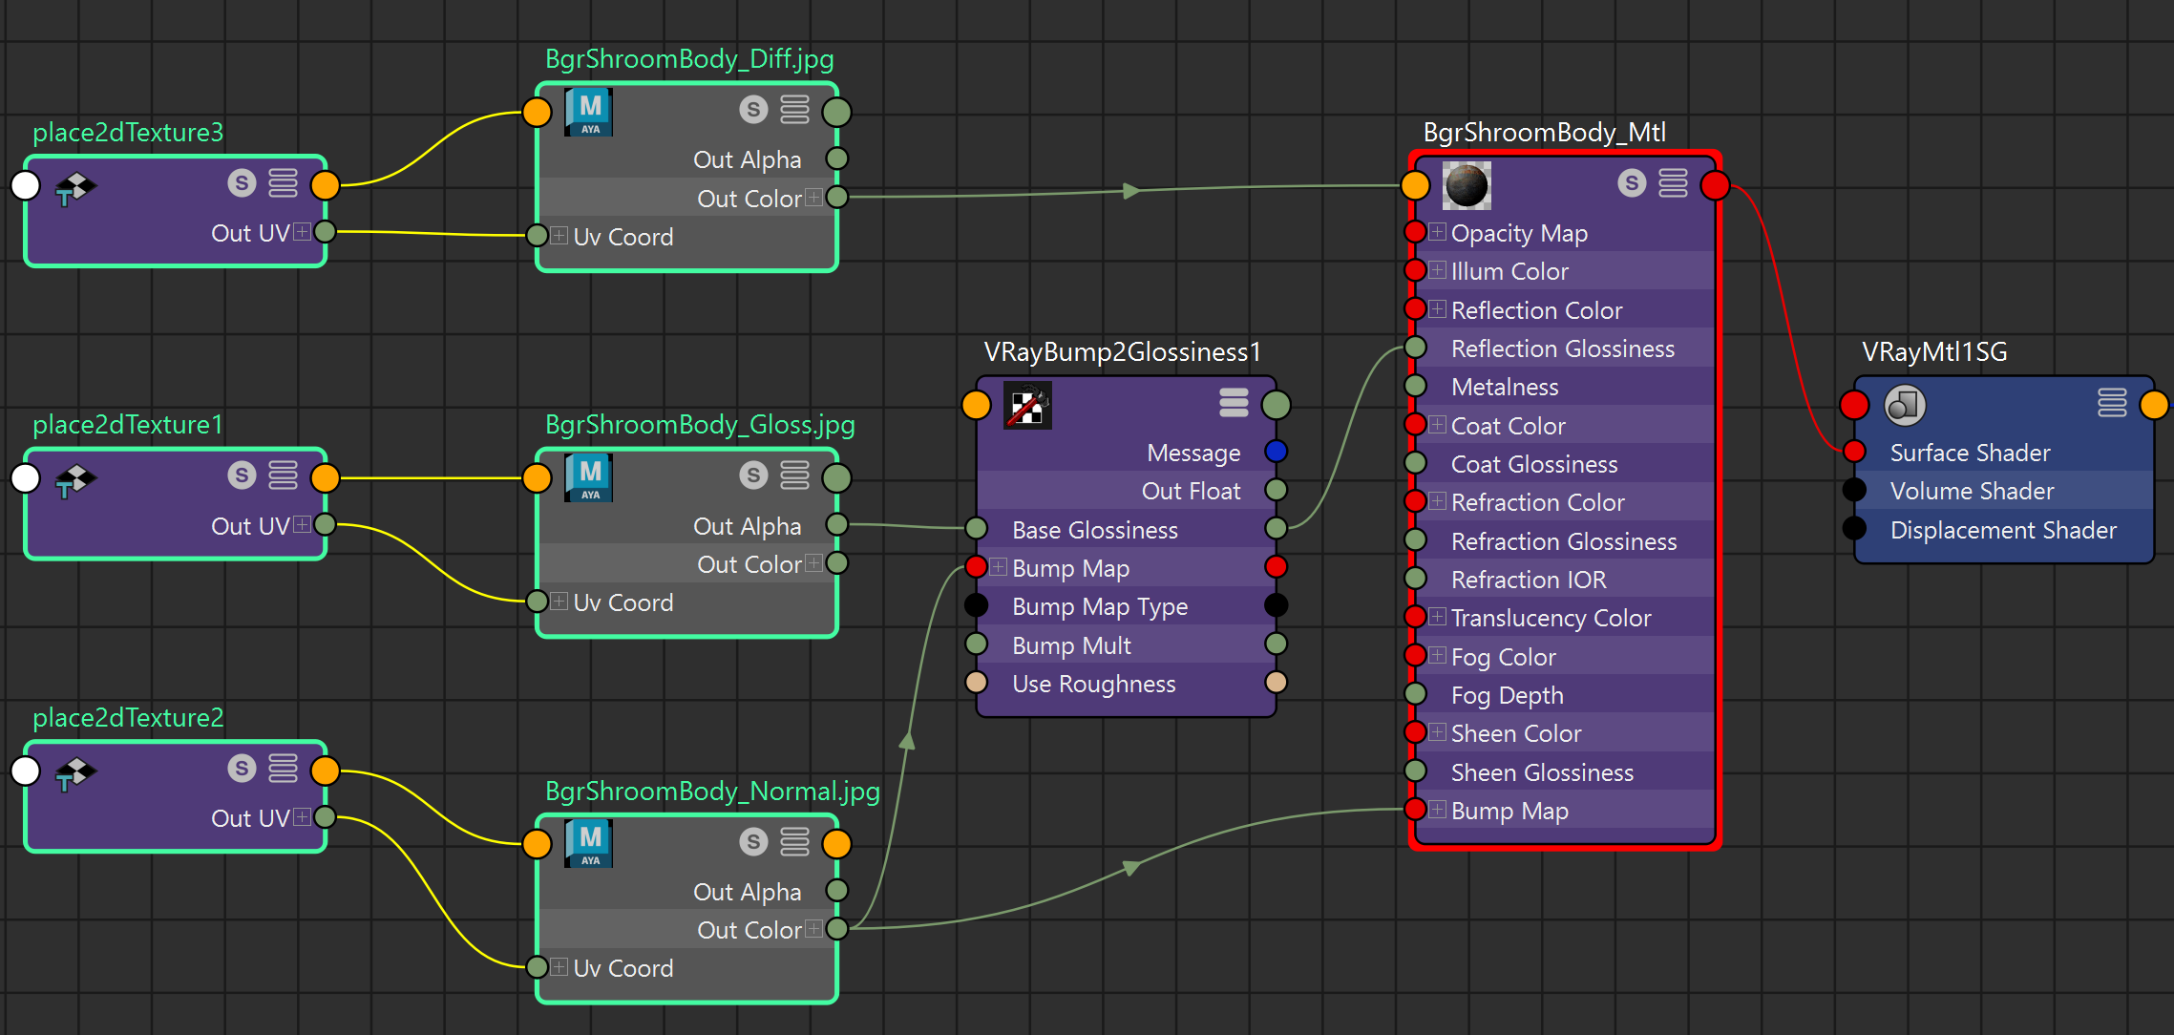Viewport: 2174px width, 1035px height.
Task: Click the Maya file icon on BgrShroomBody_Gloss.jpg
Action: point(589,477)
